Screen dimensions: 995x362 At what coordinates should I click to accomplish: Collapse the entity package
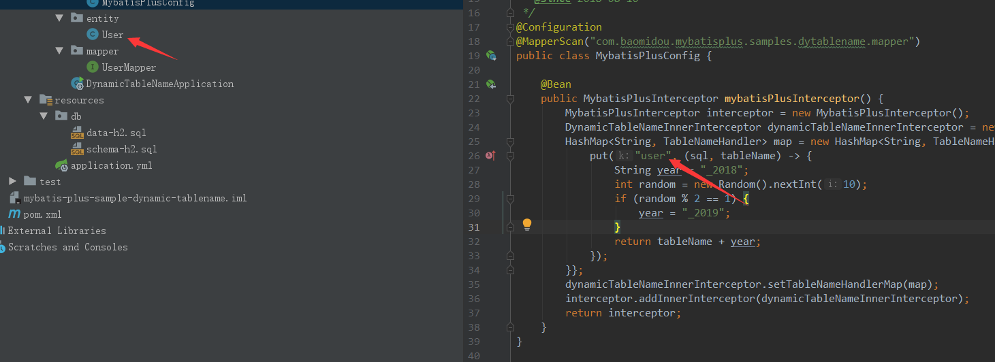point(60,18)
